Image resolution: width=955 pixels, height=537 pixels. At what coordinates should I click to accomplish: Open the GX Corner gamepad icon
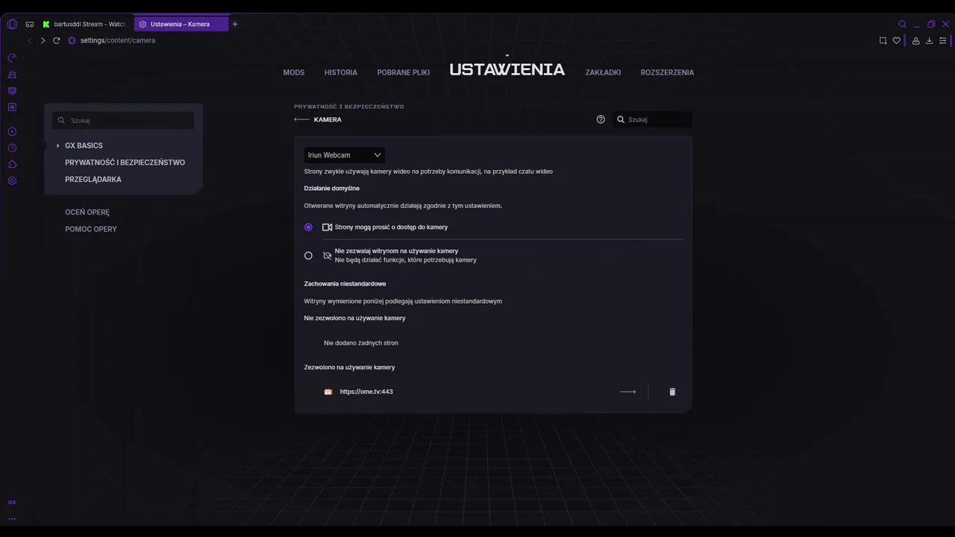(x=30, y=24)
